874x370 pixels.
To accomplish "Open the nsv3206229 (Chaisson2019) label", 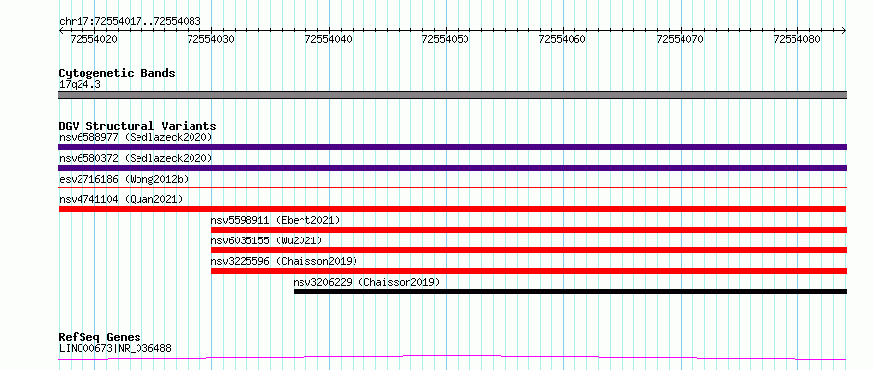I will coord(366,282).
